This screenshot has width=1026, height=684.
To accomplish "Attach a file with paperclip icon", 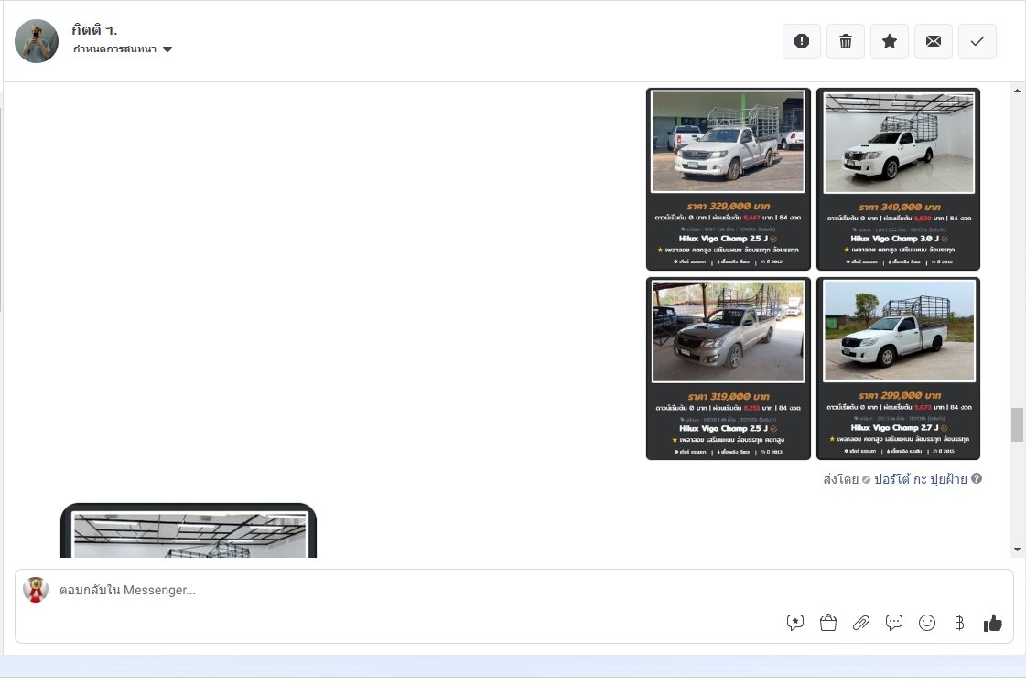I will tap(861, 623).
